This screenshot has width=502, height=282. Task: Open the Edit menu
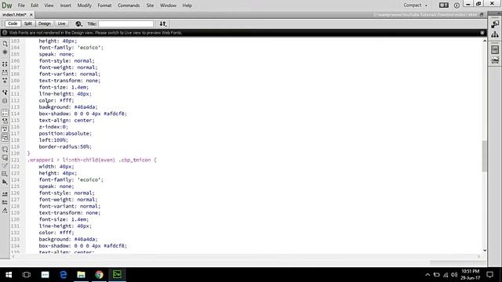[x=35, y=5]
